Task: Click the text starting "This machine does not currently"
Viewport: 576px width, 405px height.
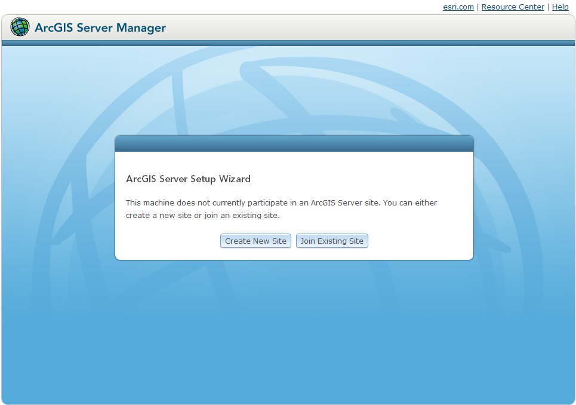Action: (x=281, y=209)
